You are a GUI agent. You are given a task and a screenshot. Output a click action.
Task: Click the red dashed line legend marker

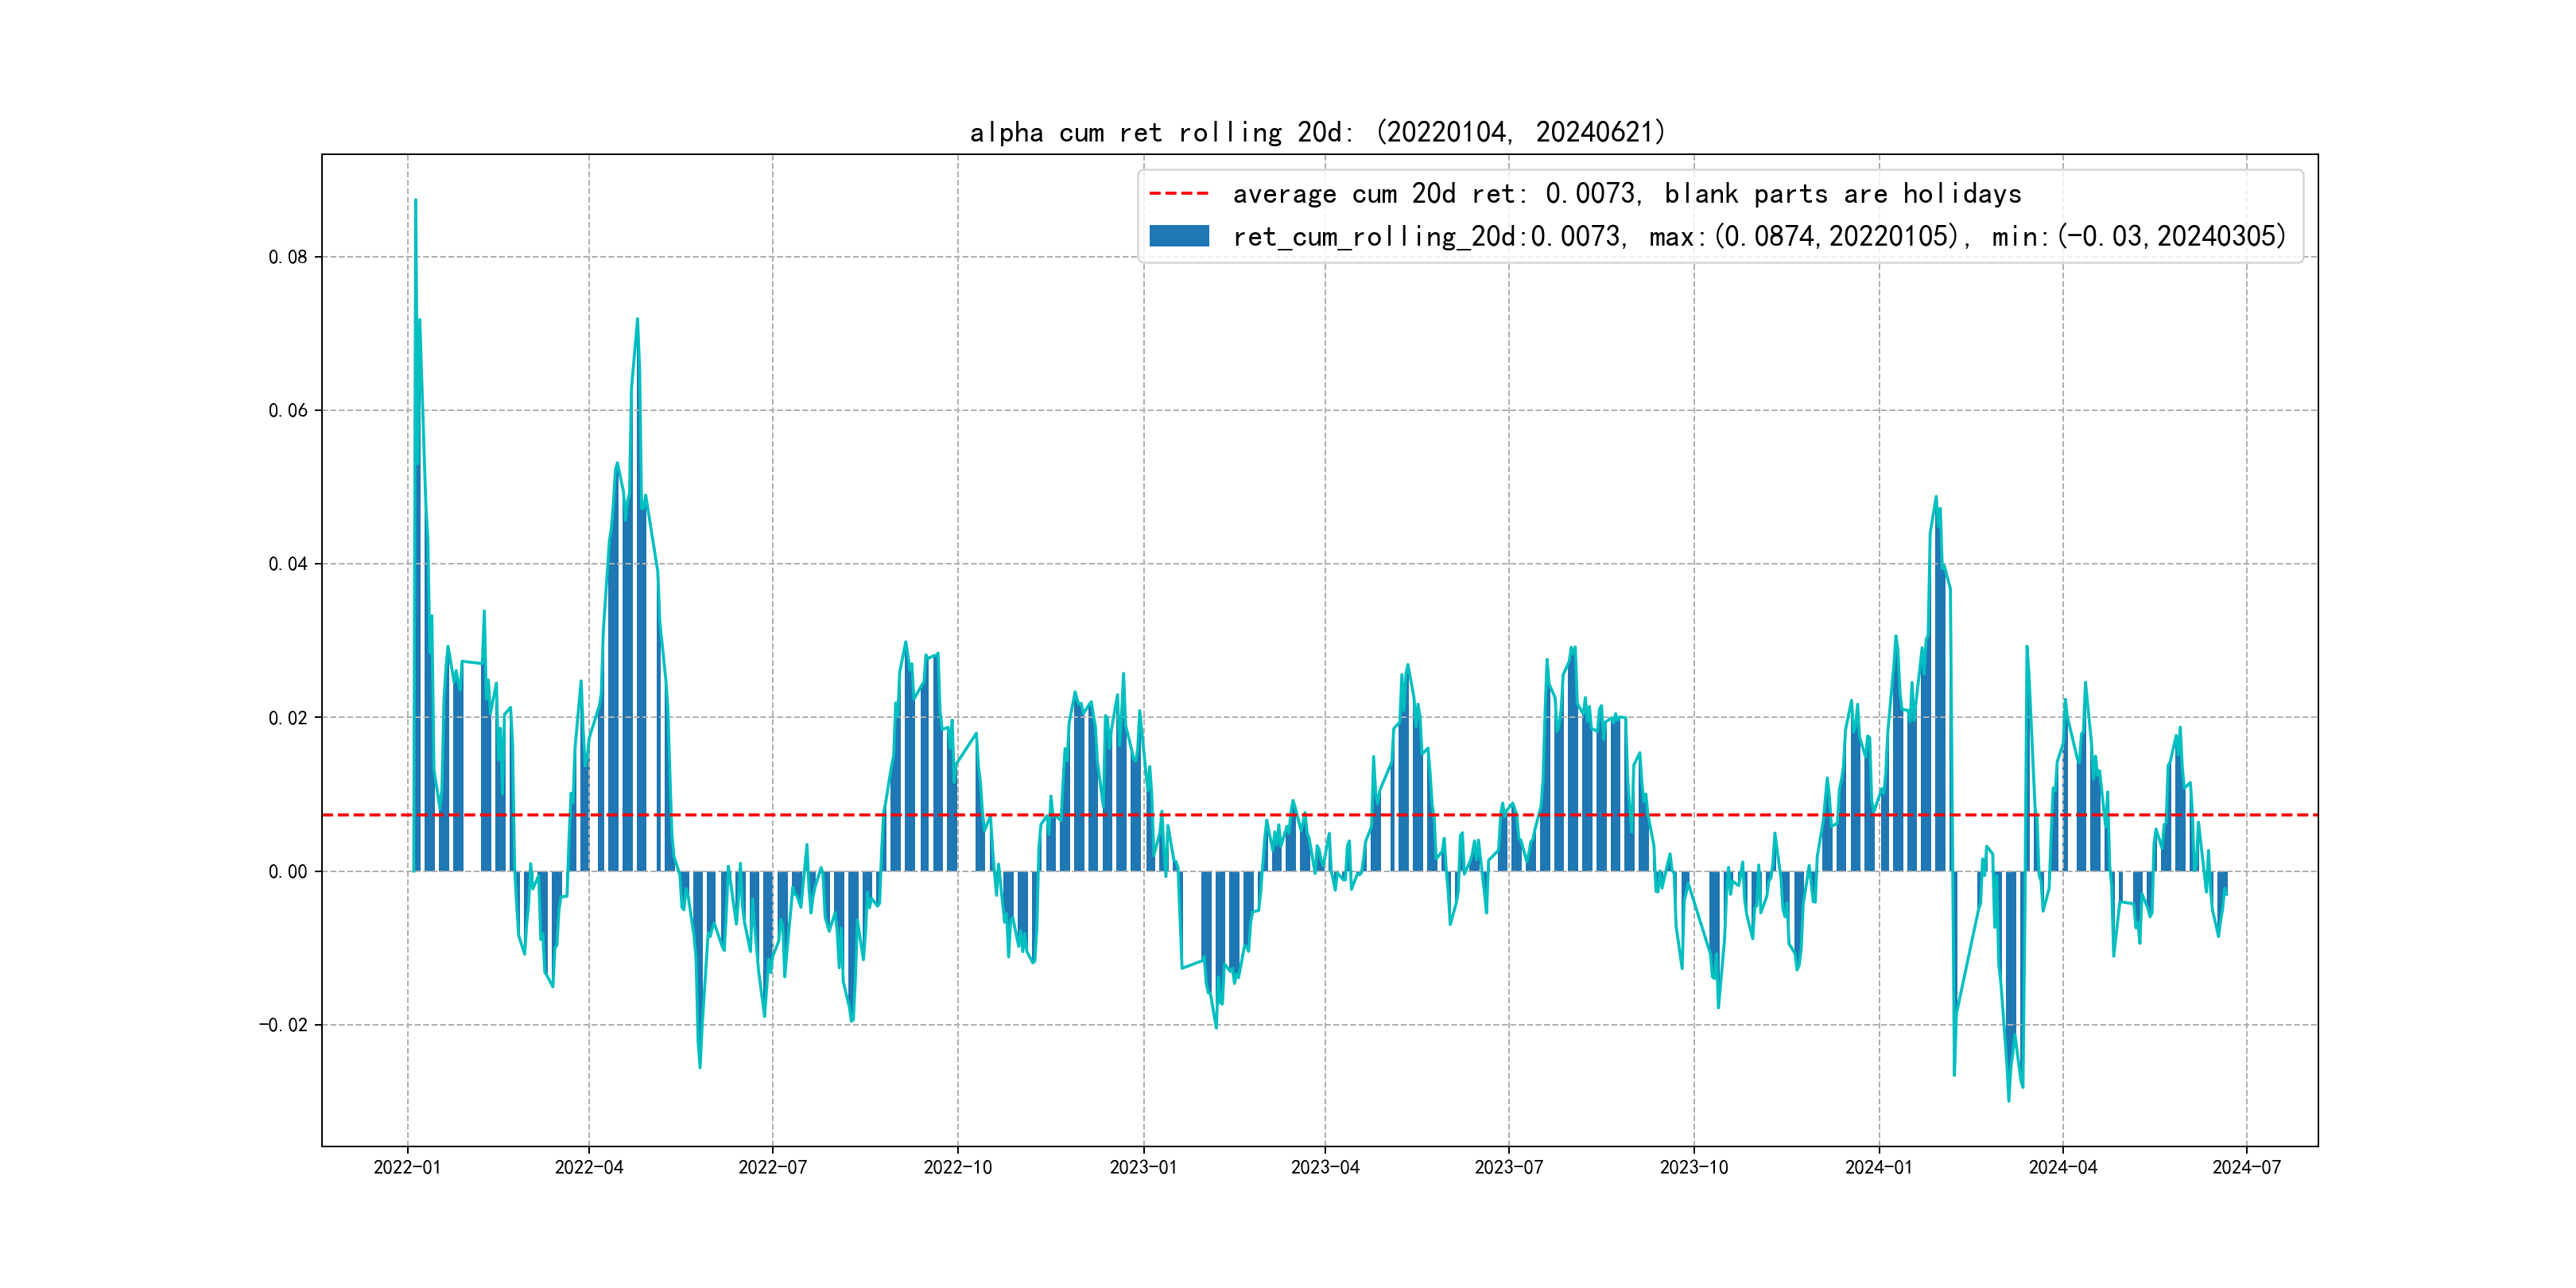click(x=1178, y=194)
